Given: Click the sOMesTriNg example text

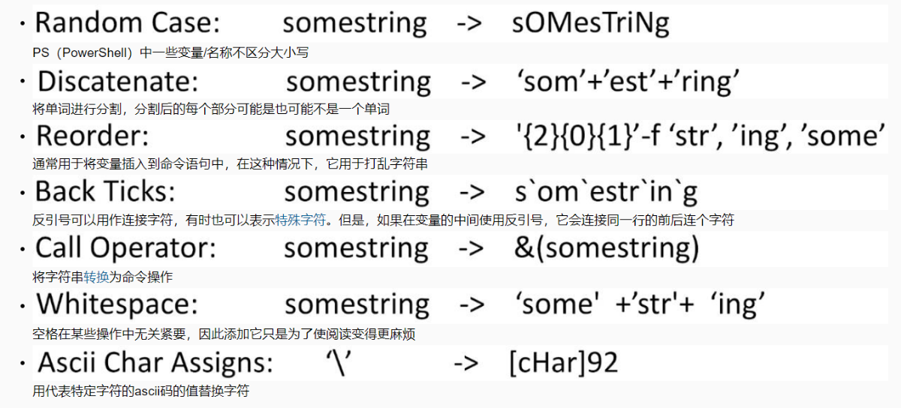Looking at the screenshot, I should pyautogui.click(x=590, y=25).
